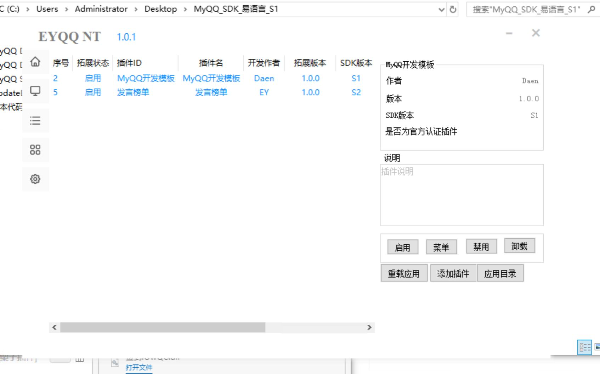Click the refresh icon in address bar

click(453, 10)
